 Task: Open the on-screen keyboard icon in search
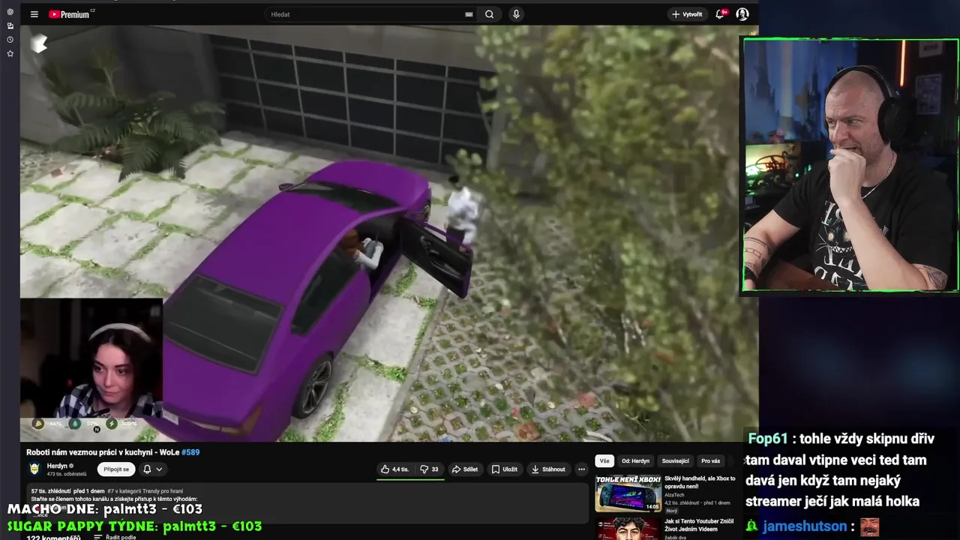[469, 14]
